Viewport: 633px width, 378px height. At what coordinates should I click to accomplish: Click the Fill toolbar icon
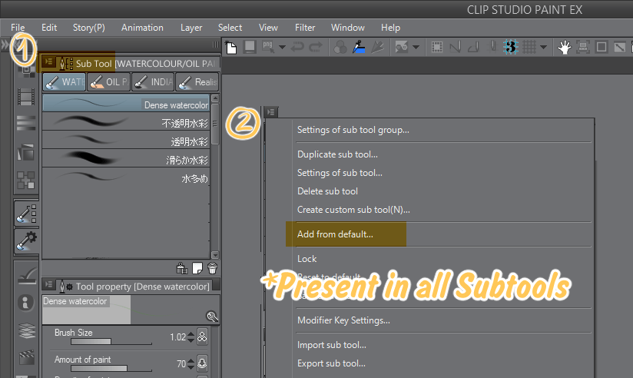click(357, 47)
